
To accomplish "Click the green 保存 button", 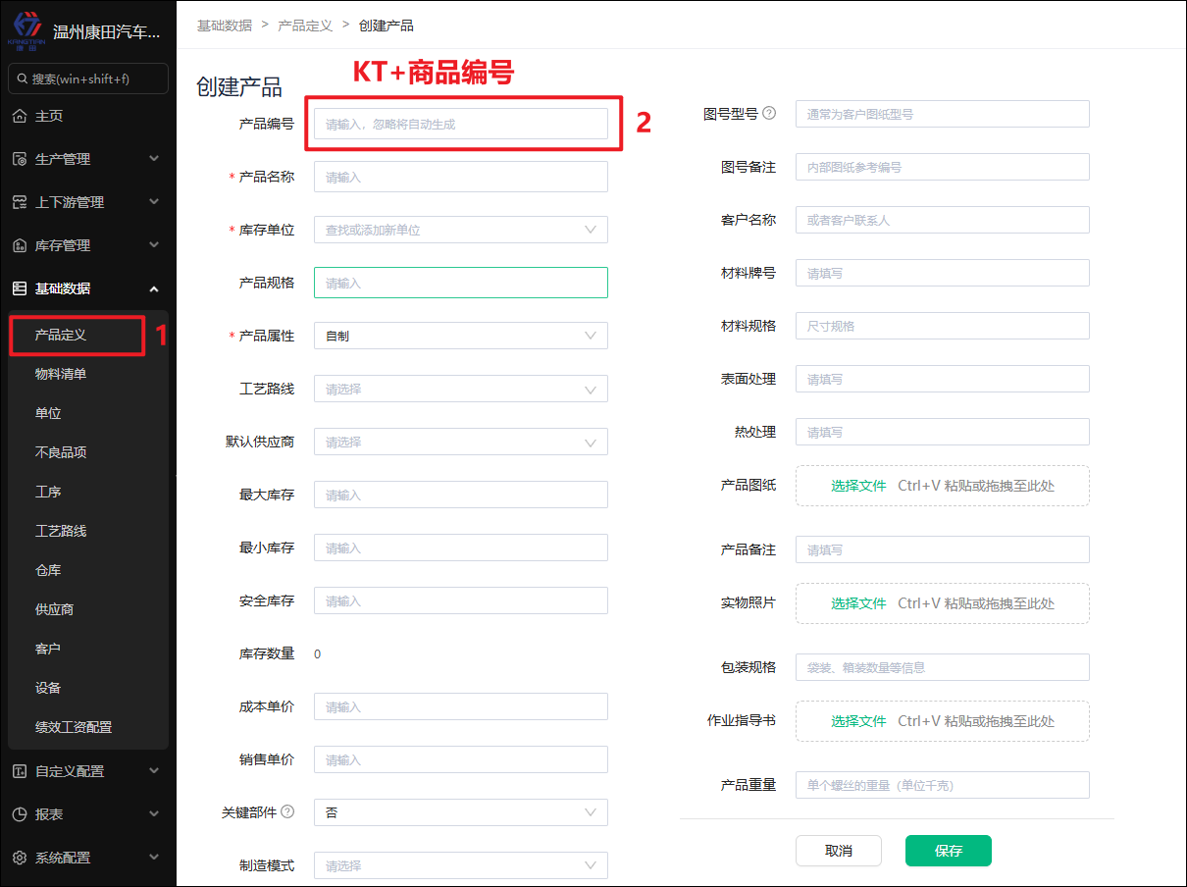I will 948,851.
